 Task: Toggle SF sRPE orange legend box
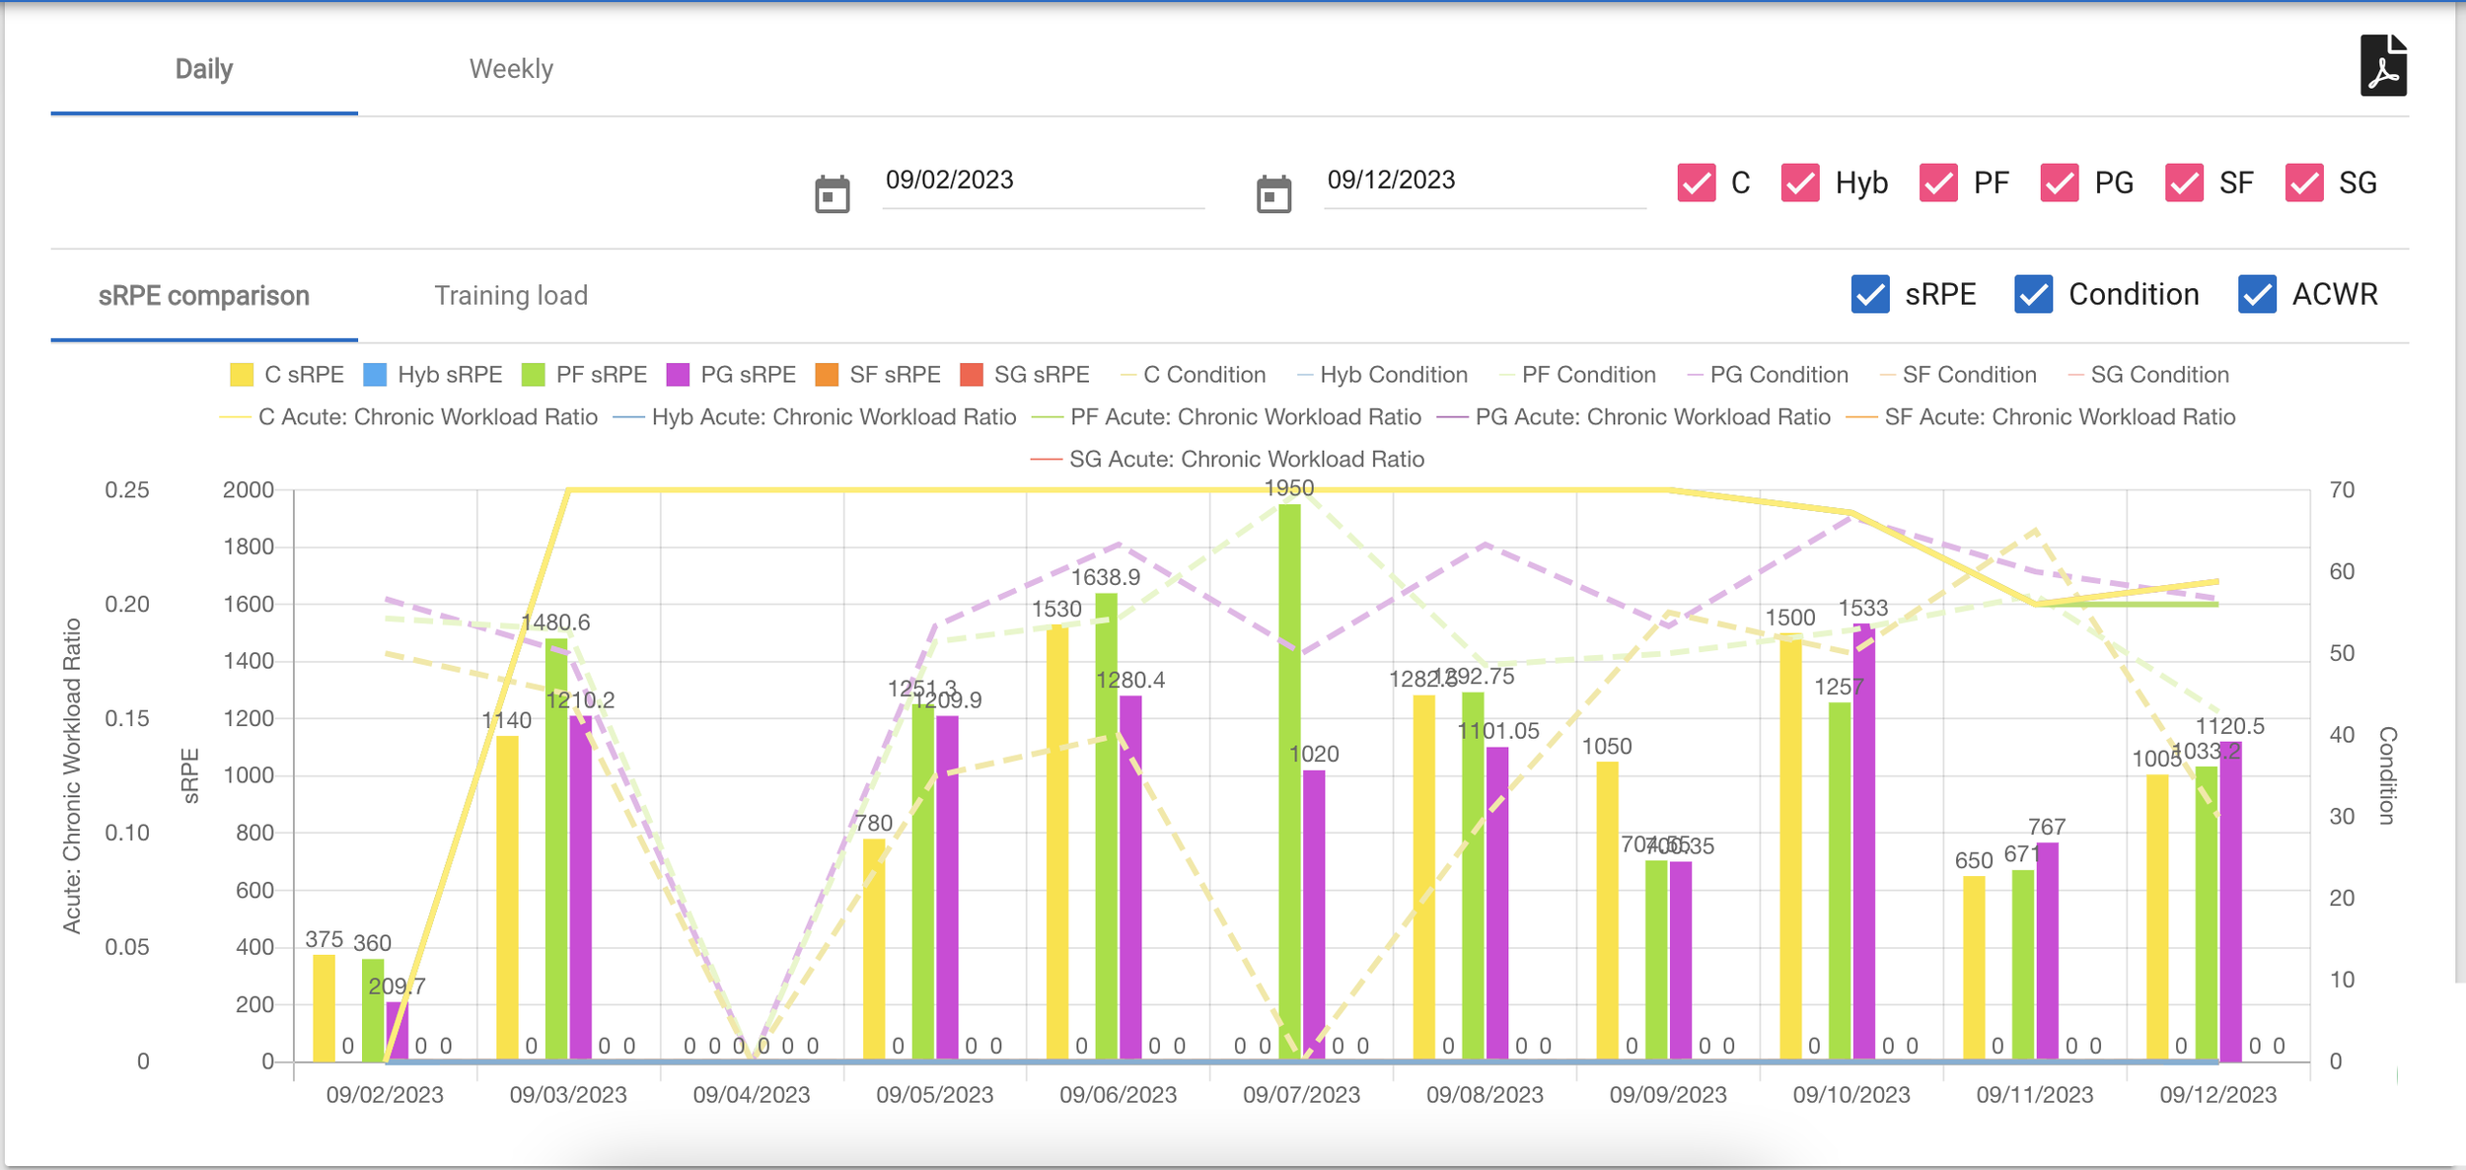point(827,375)
